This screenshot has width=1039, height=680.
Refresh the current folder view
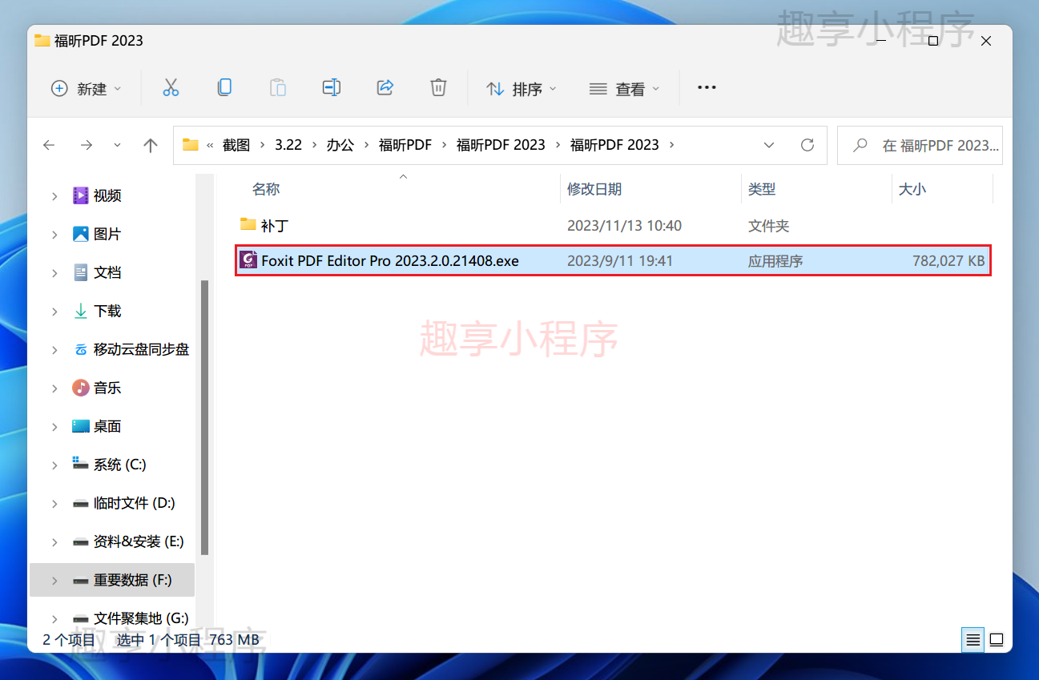pos(807,145)
